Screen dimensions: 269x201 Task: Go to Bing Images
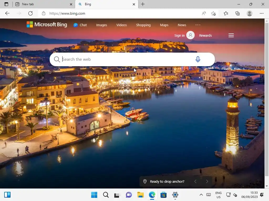pyautogui.click(x=102, y=25)
